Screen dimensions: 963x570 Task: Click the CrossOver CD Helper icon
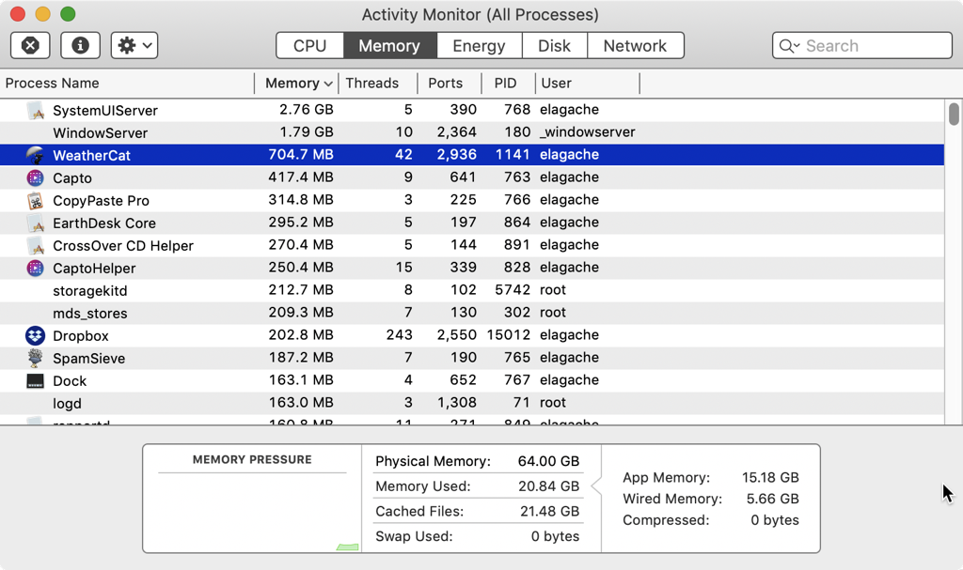[x=36, y=245]
